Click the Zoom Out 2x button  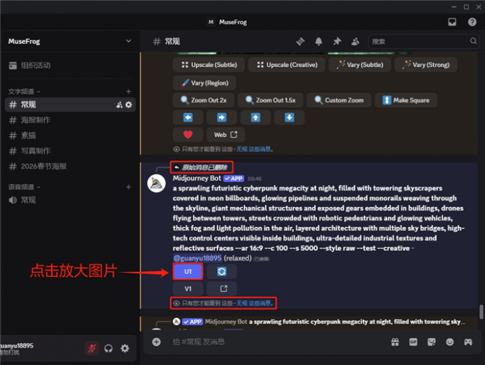[203, 100]
